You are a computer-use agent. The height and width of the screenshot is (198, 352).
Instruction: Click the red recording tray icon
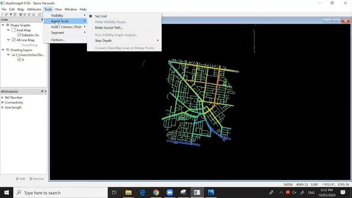(x=288, y=193)
